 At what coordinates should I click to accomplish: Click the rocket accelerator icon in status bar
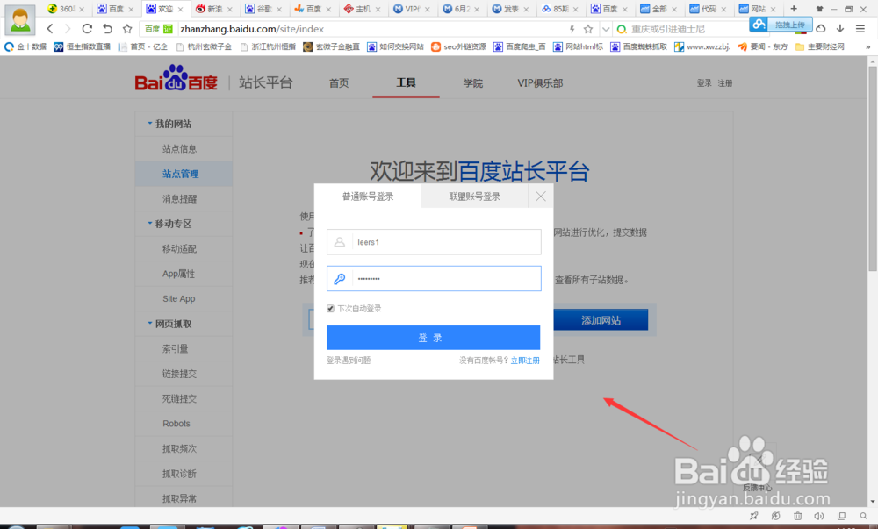[x=754, y=516]
